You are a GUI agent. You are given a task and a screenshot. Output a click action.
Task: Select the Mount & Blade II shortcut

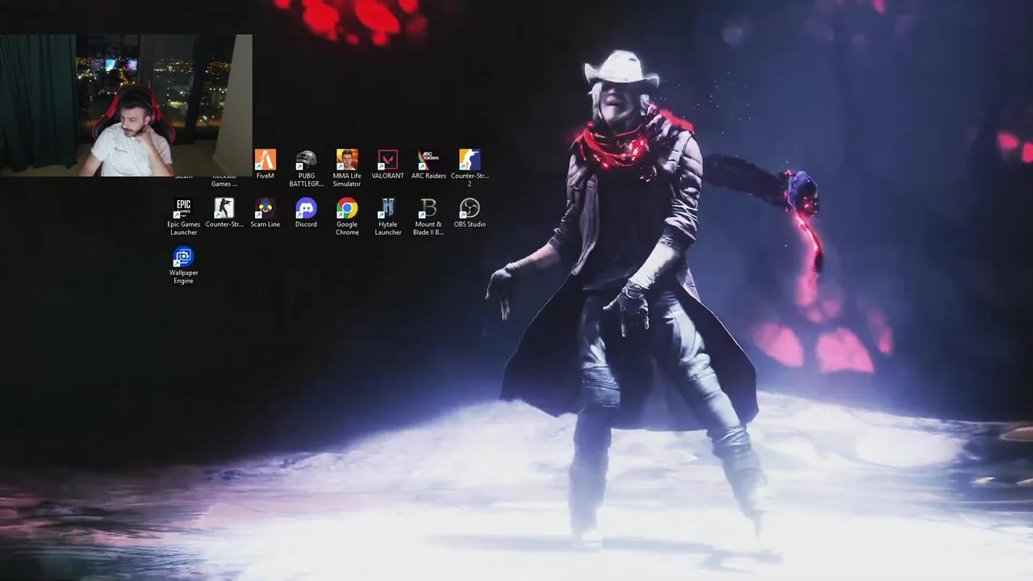[x=429, y=208]
